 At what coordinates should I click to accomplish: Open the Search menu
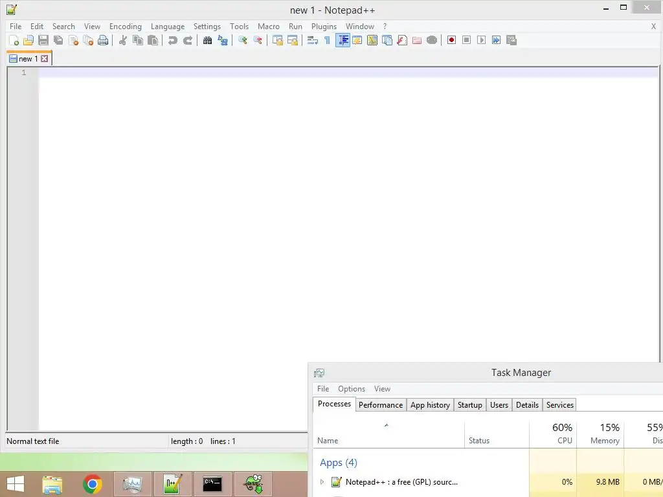click(63, 26)
